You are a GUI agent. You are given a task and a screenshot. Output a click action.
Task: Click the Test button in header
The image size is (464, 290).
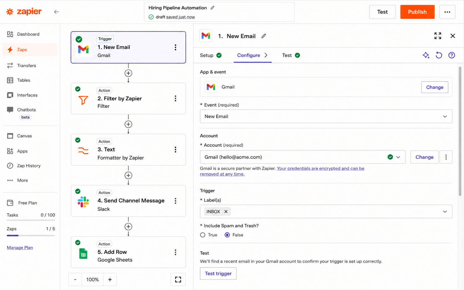click(382, 12)
